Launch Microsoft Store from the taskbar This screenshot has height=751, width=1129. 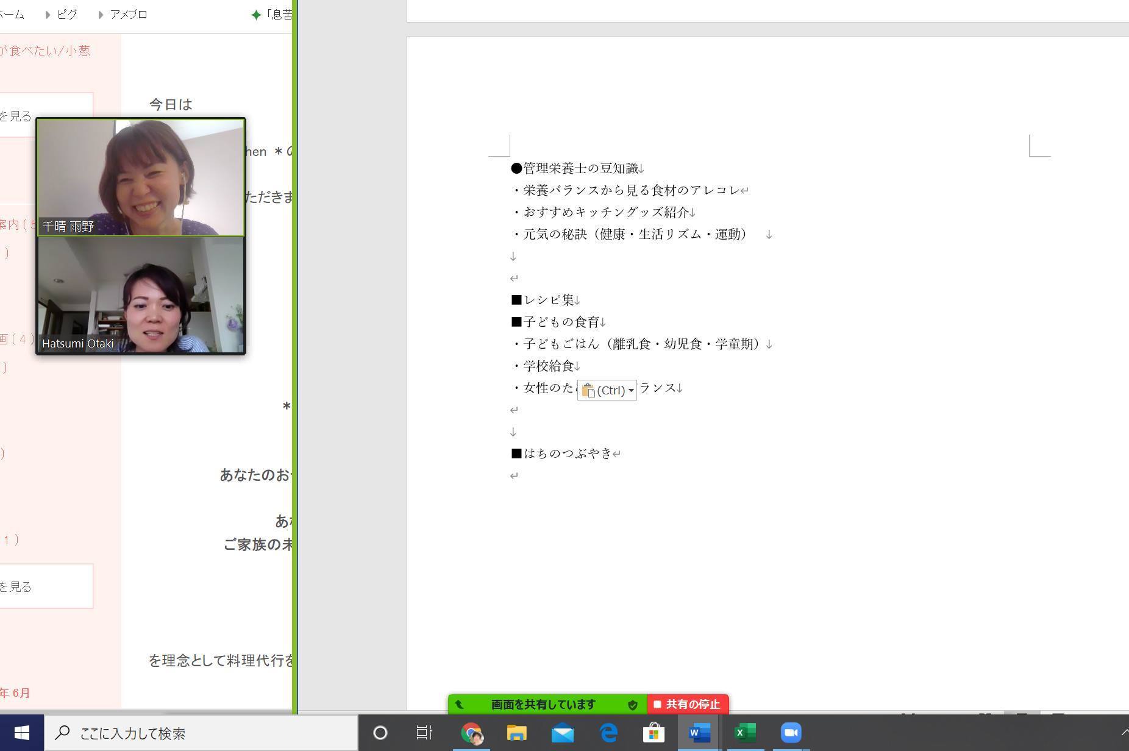tap(653, 732)
